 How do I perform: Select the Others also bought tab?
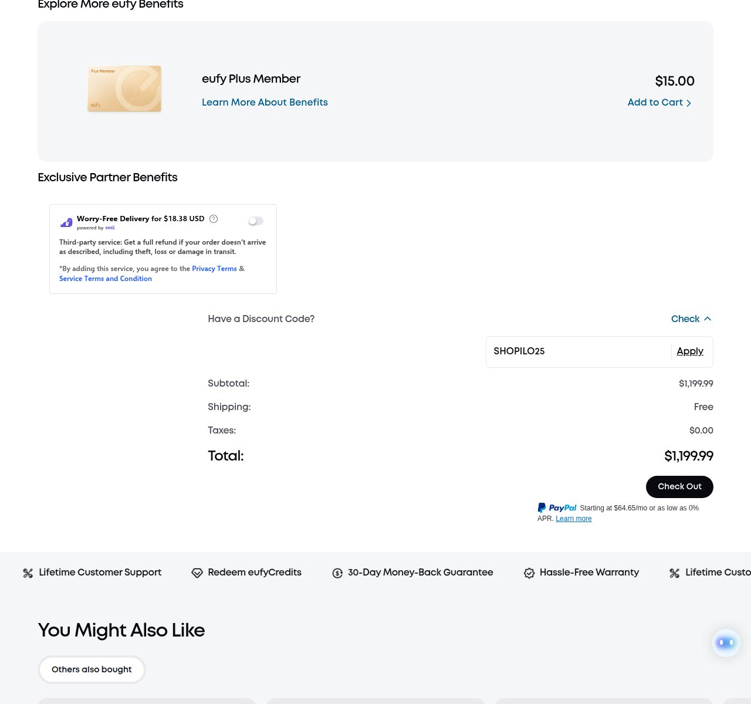[92, 669]
